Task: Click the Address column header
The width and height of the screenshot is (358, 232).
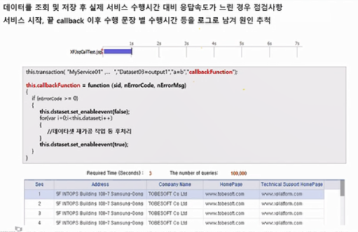Action: point(100,184)
